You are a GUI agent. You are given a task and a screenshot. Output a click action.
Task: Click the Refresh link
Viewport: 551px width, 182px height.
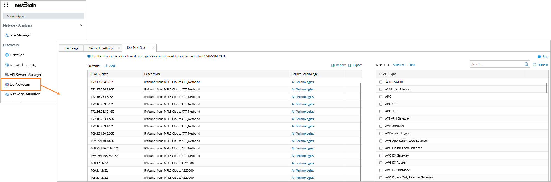(543, 65)
